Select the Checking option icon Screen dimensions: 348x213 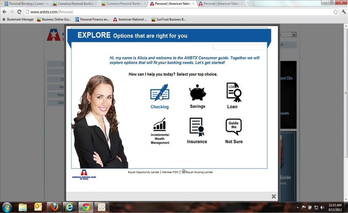point(160,92)
